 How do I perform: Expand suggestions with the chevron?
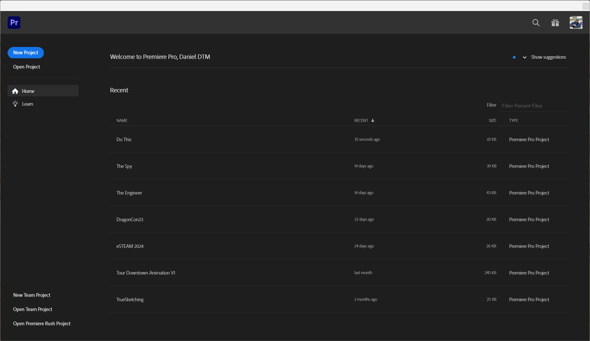pos(524,57)
